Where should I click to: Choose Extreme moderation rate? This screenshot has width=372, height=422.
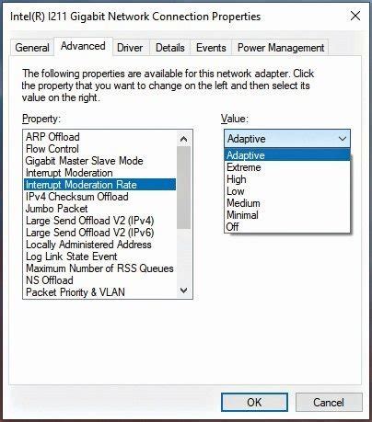(x=287, y=167)
